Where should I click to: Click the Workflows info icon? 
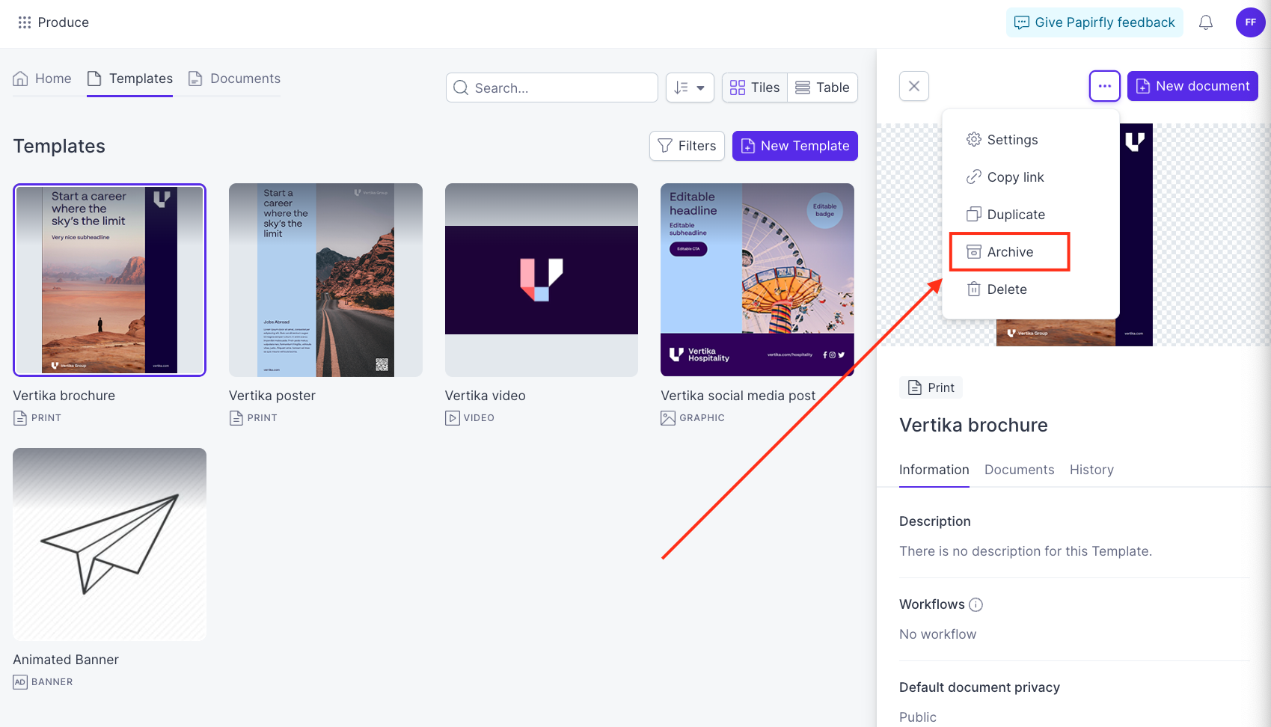[x=976, y=604]
